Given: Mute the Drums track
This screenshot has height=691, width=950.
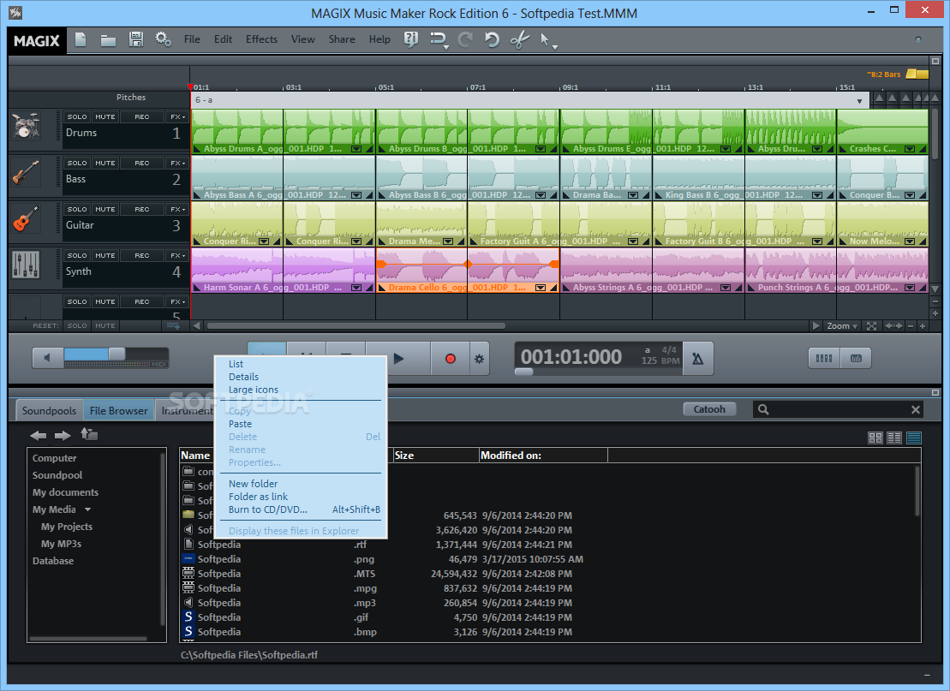Looking at the screenshot, I should pyautogui.click(x=105, y=116).
